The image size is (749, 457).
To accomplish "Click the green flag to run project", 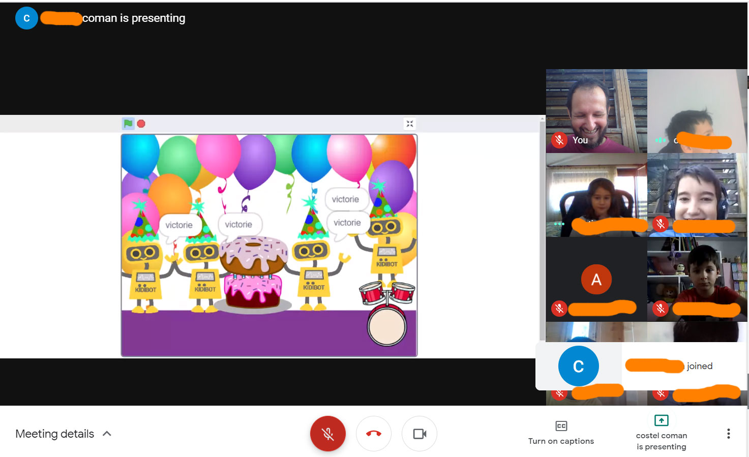I will pos(128,124).
